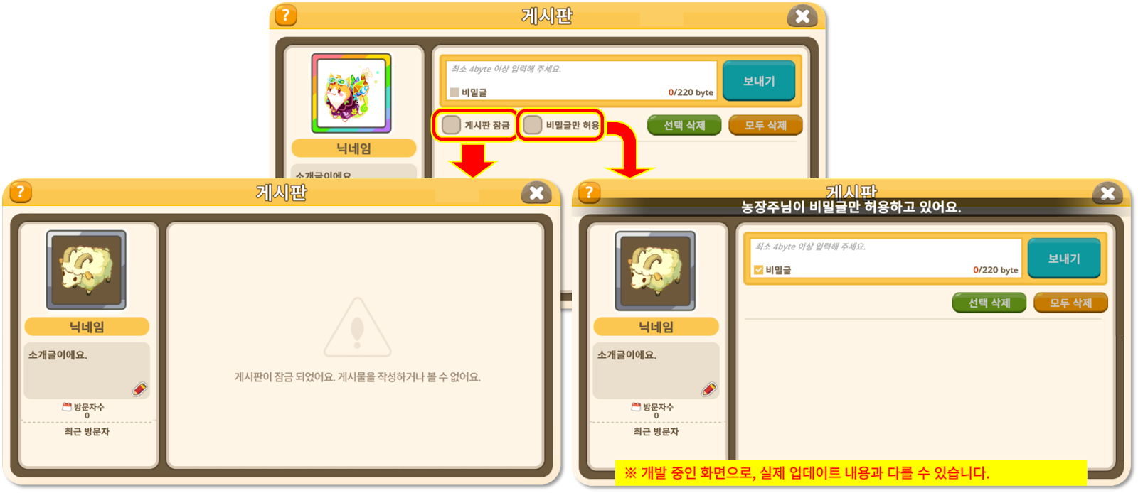Click the 보내기 button in top window
The width and height of the screenshot is (1138, 493).
(759, 81)
